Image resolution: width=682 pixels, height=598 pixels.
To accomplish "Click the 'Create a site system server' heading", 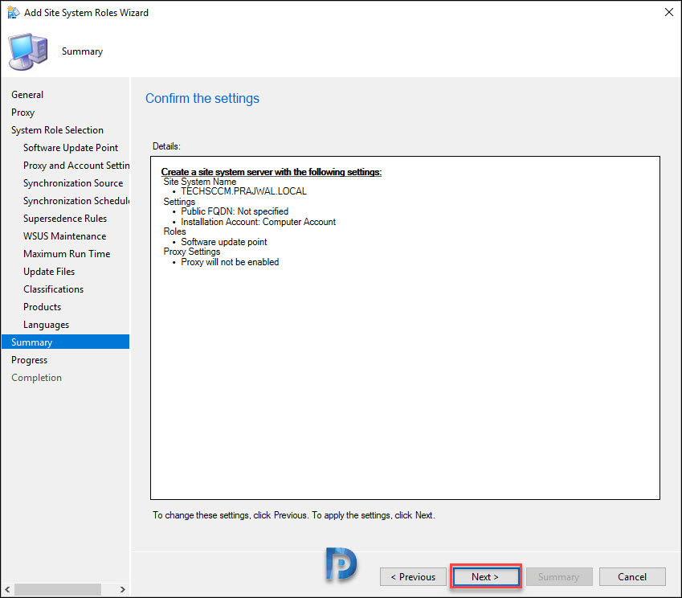I will [272, 172].
